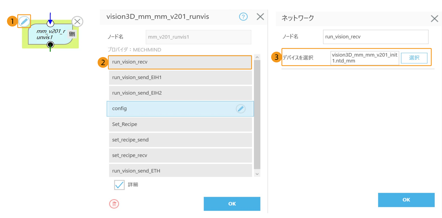This screenshot has height=218, width=442.
Task: Click the red trash delete icon
Action: pyautogui.click(x=114, y=204)
